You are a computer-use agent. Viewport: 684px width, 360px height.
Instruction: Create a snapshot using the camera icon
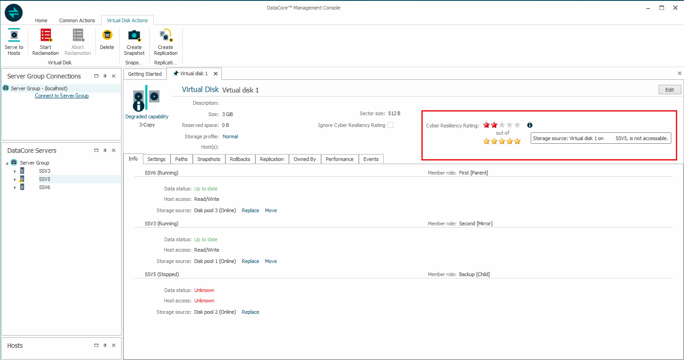(134, 35)
